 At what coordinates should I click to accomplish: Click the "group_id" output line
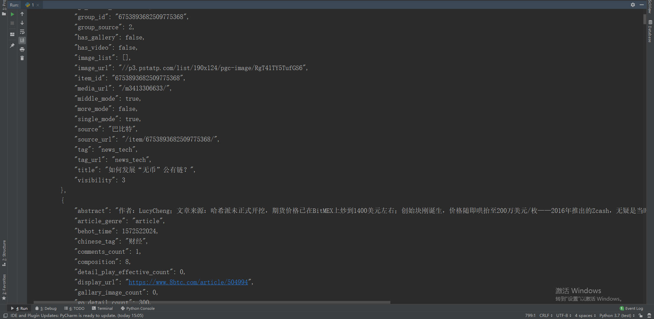131,17
